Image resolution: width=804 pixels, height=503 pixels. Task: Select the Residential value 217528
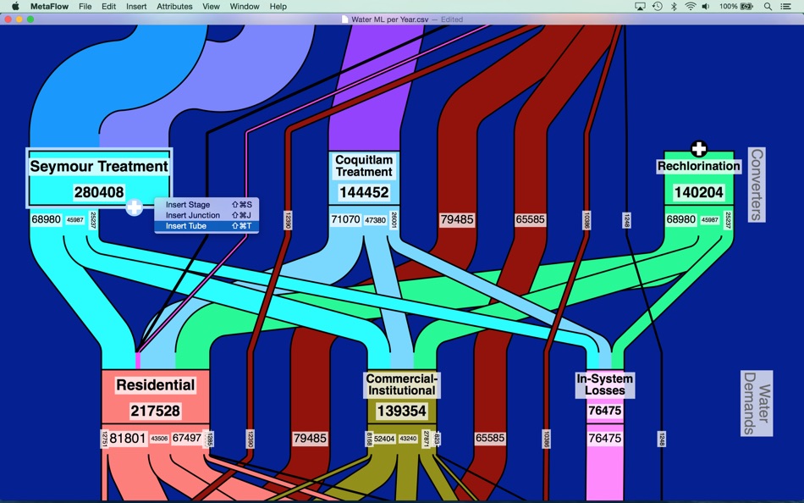156,412
